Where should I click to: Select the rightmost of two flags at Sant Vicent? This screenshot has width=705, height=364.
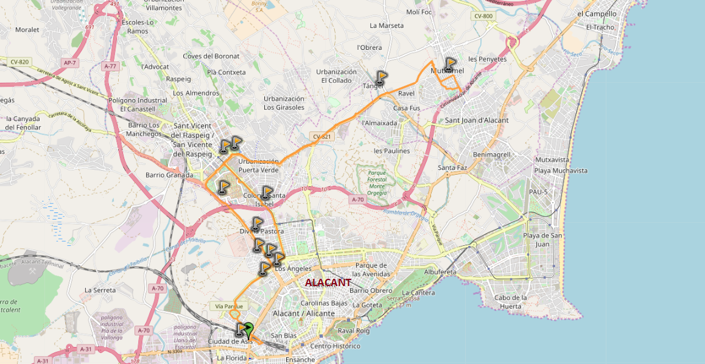[x=236, y=144]
